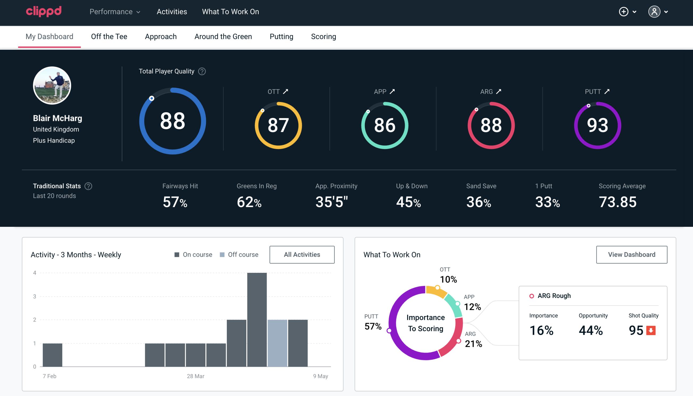Click the ARG upward trend arrow icon
Image resolution: width=693 pixels, height=396 pixels.
(x=499, y=91)
